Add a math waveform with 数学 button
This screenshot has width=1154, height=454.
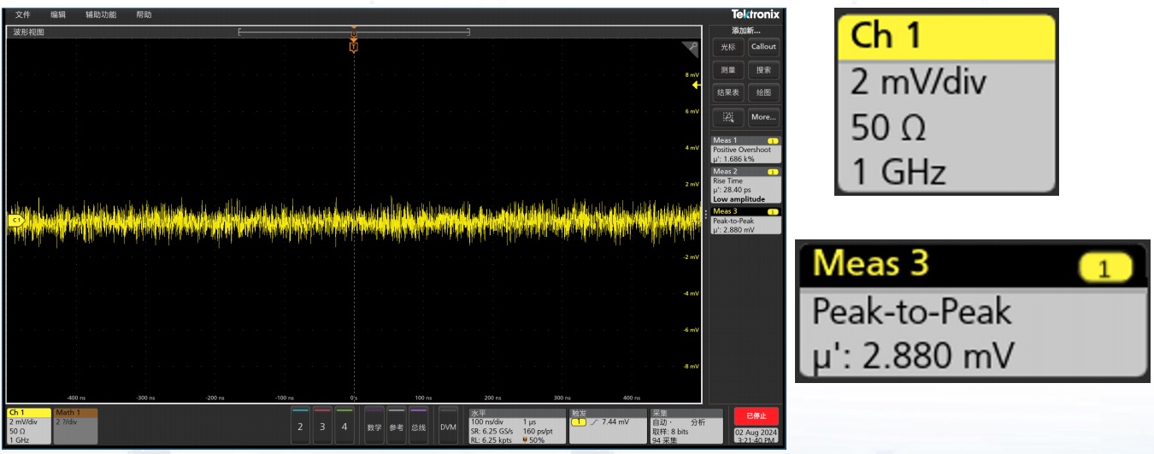374,426
